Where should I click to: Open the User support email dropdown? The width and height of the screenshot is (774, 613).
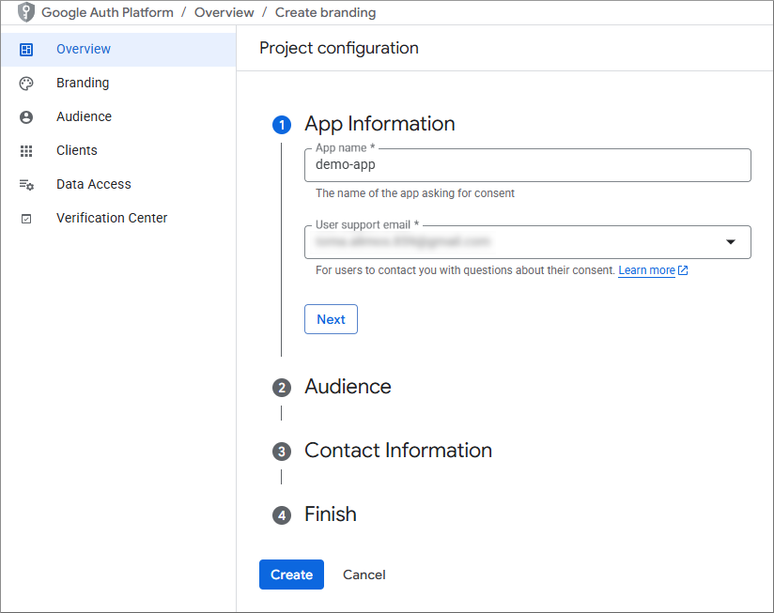point(528,242)
